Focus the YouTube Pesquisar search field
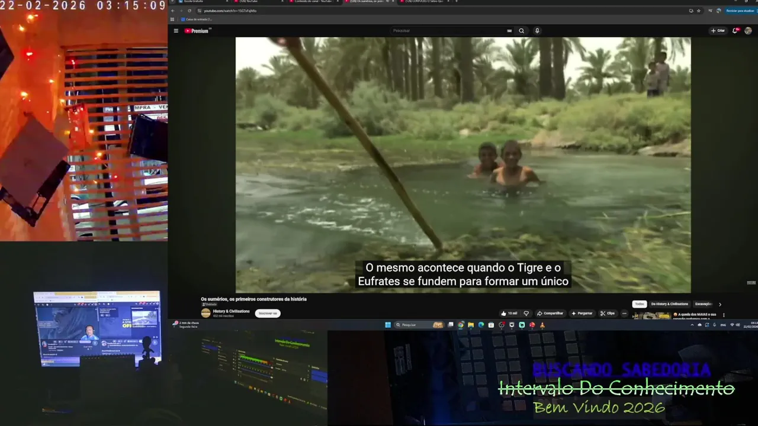This screenshot has width=758, height=426. [x=448, y=31]
